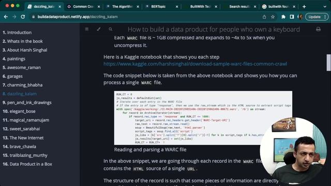This screenshot has width=331, height=186.
Task: Close the dazzling_kalam tab
Action: coord(60,7)
